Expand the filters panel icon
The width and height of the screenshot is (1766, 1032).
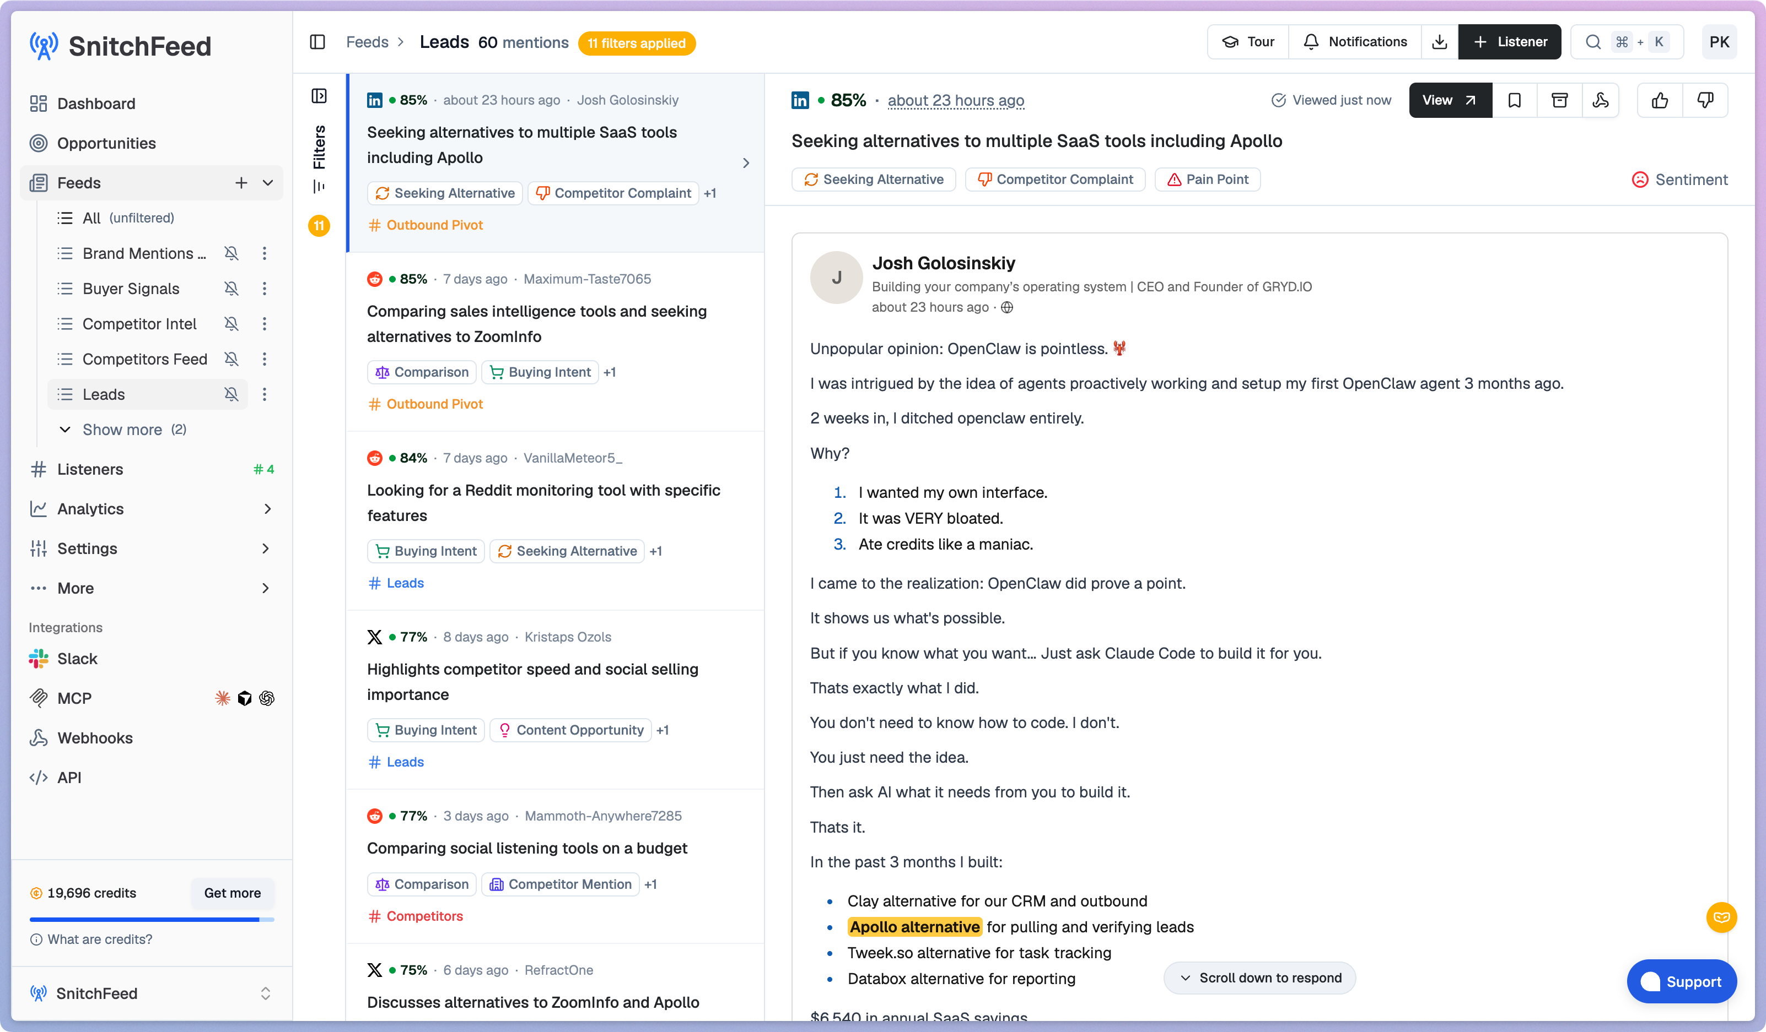click(319, 96)
